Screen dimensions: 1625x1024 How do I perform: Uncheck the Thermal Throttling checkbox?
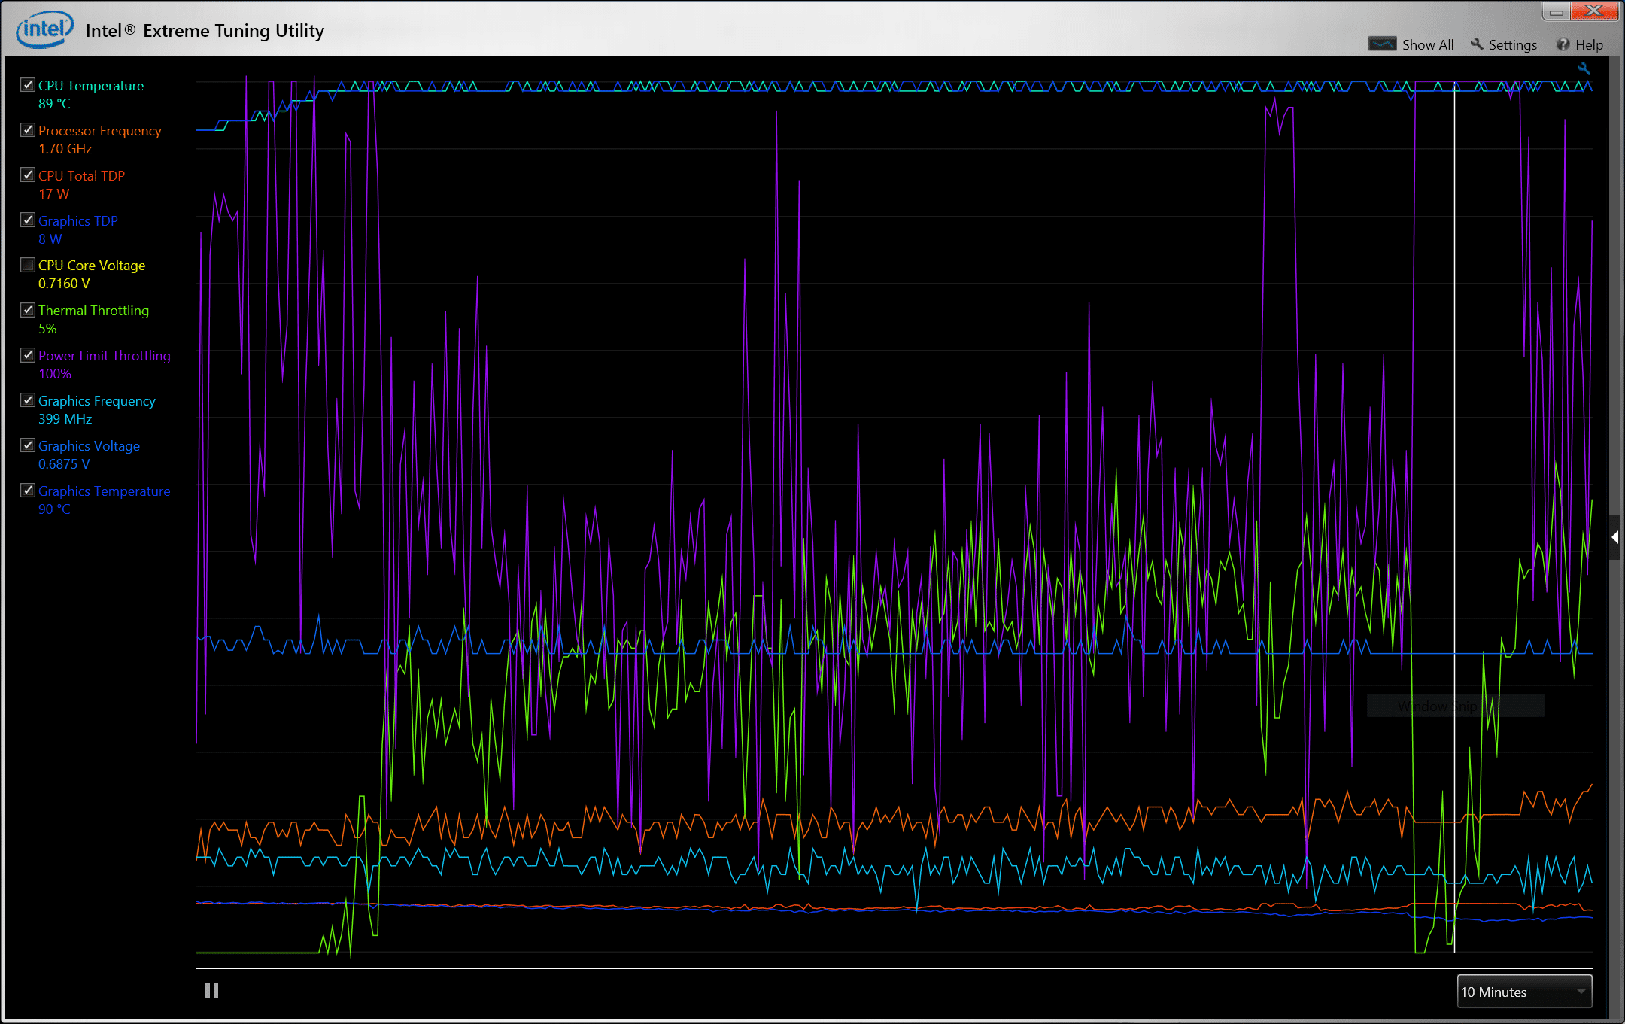(28, 310)
